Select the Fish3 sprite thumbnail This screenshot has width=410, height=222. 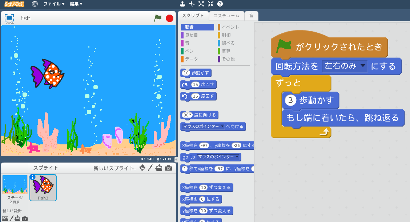coord(43,188)
